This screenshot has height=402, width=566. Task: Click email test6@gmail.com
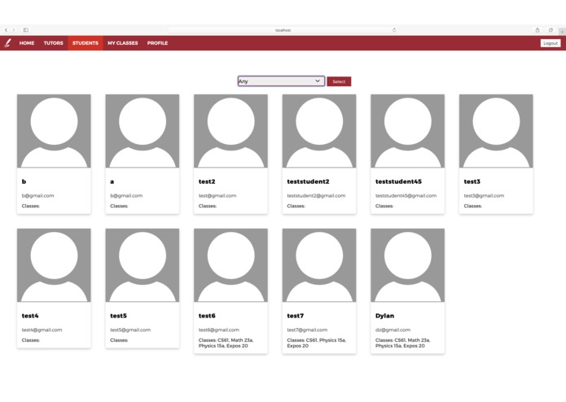point(219,330)
